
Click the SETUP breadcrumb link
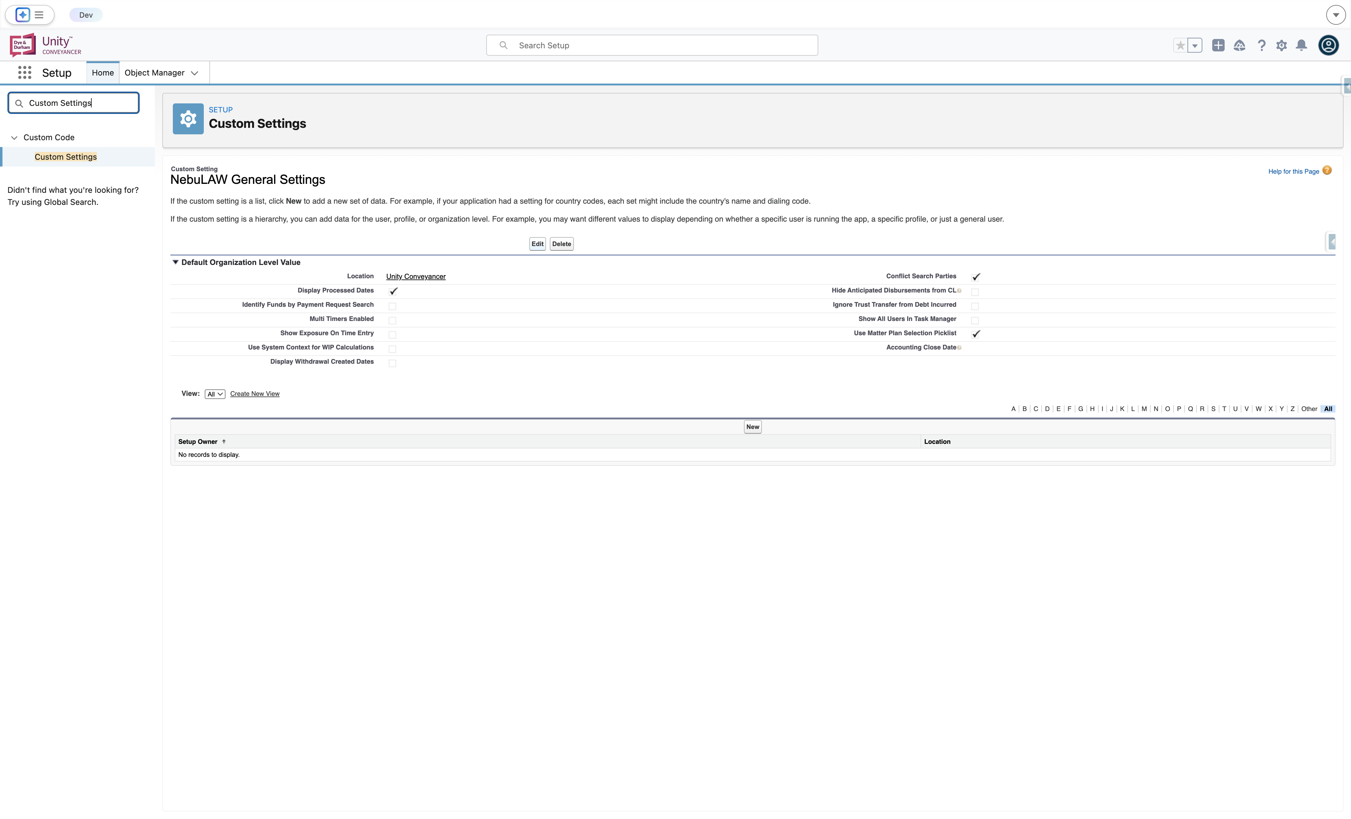point(221,110)
